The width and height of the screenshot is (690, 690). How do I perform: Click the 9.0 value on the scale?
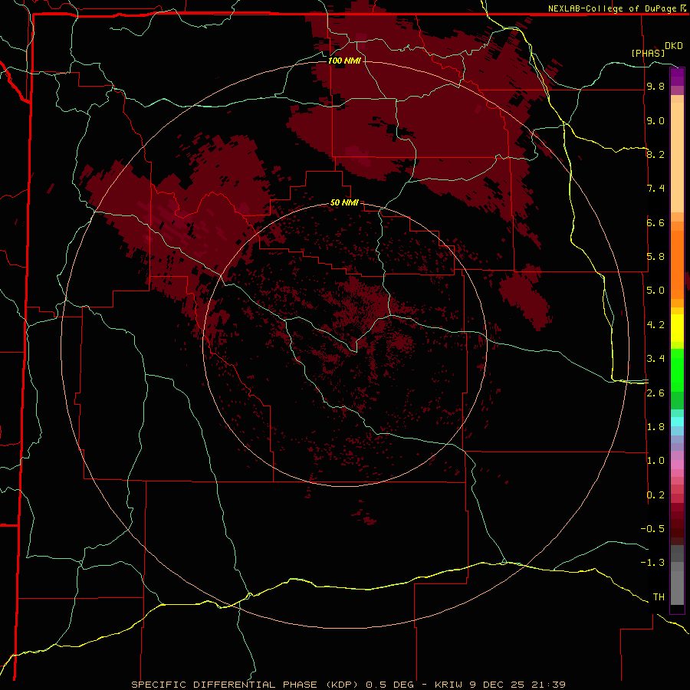pos(655,120)
